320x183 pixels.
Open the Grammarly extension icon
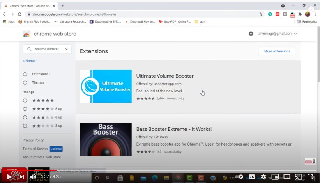pos(270,14)
